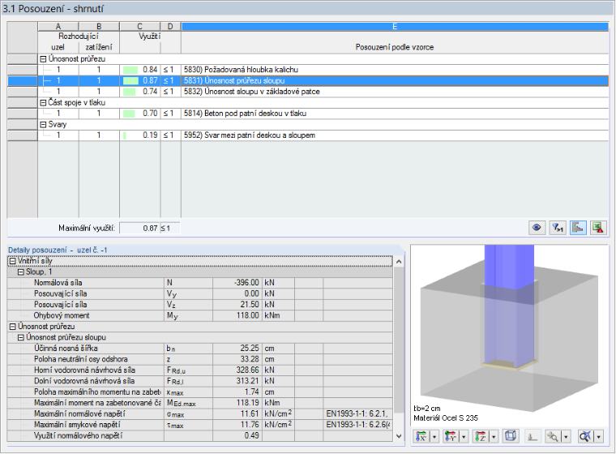Select row 5830 Požadovaná hloubka kalichu
The height and width of the screenshot is (454, 616).
(308, 70)
